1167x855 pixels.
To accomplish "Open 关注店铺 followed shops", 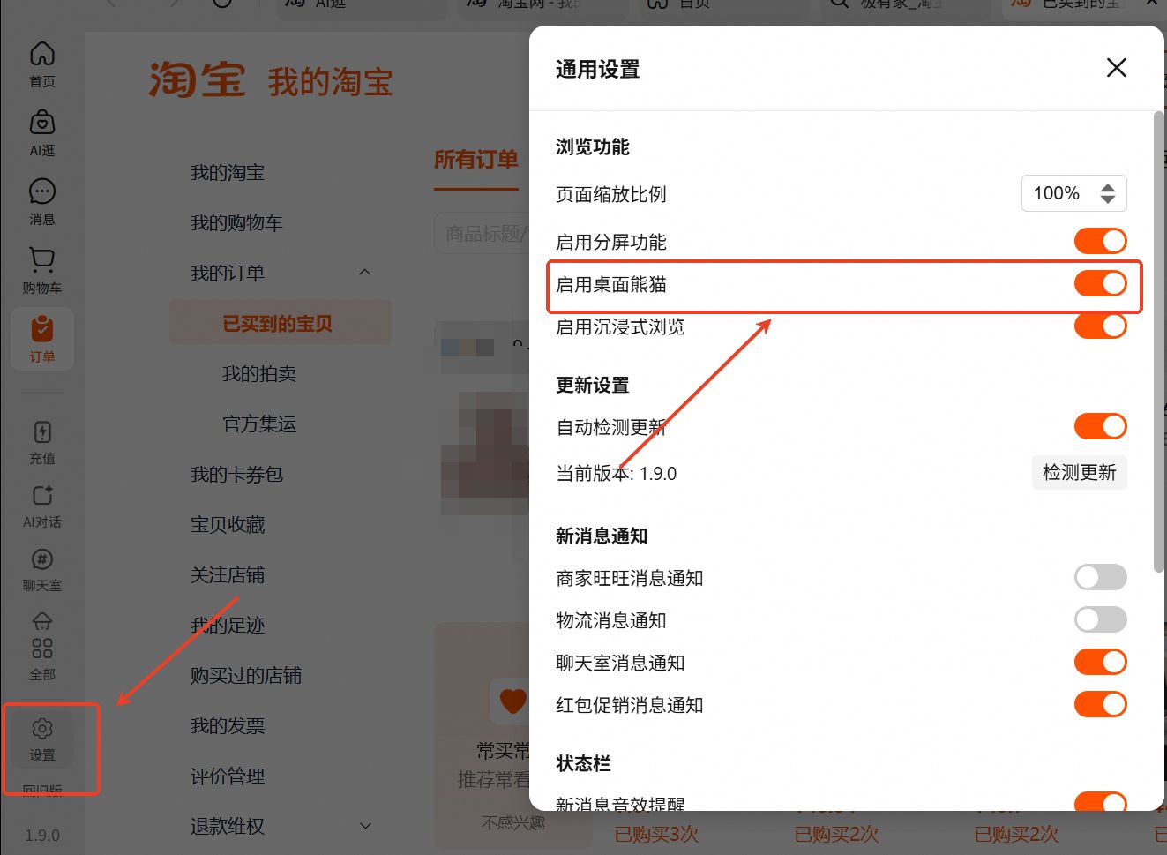I will 228,575.
